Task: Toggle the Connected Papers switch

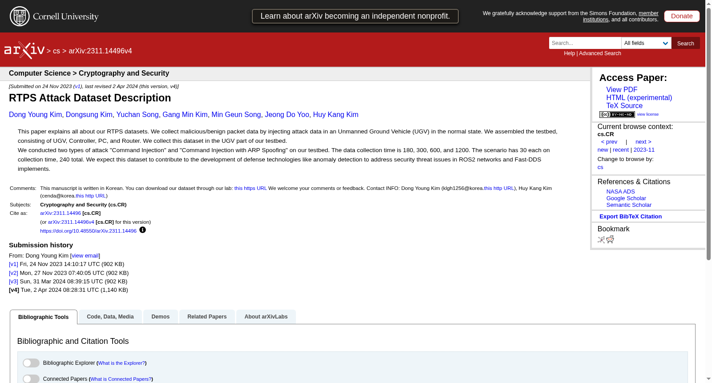Action: pyautogui.click(x=31, y=379)
